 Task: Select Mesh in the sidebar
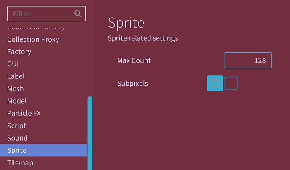[16, 89]
